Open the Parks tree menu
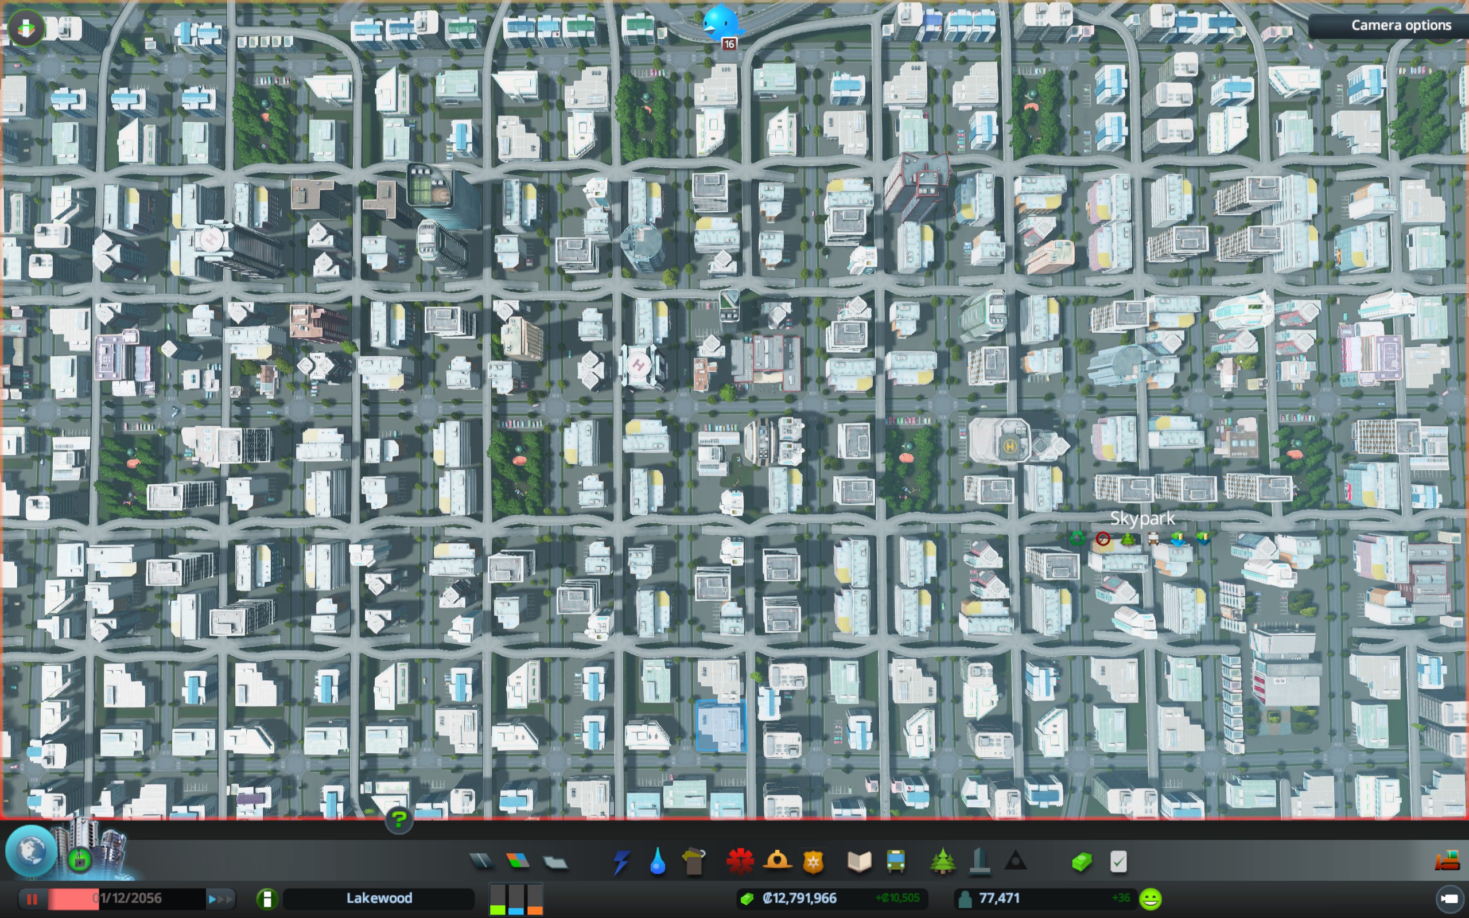The width and height of the screenshot is (1469, 918). tap(942, 862)
